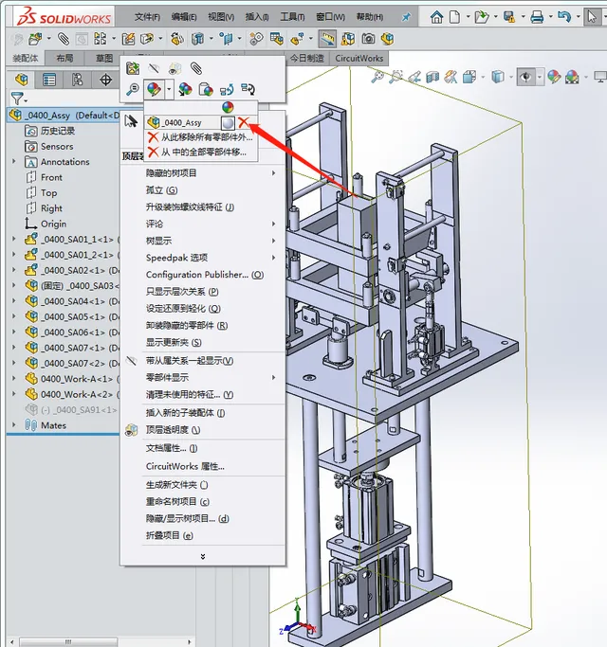Open the 文件(F) menu
The width and height of the screenshot is (607, 647).
coord(147,17)
